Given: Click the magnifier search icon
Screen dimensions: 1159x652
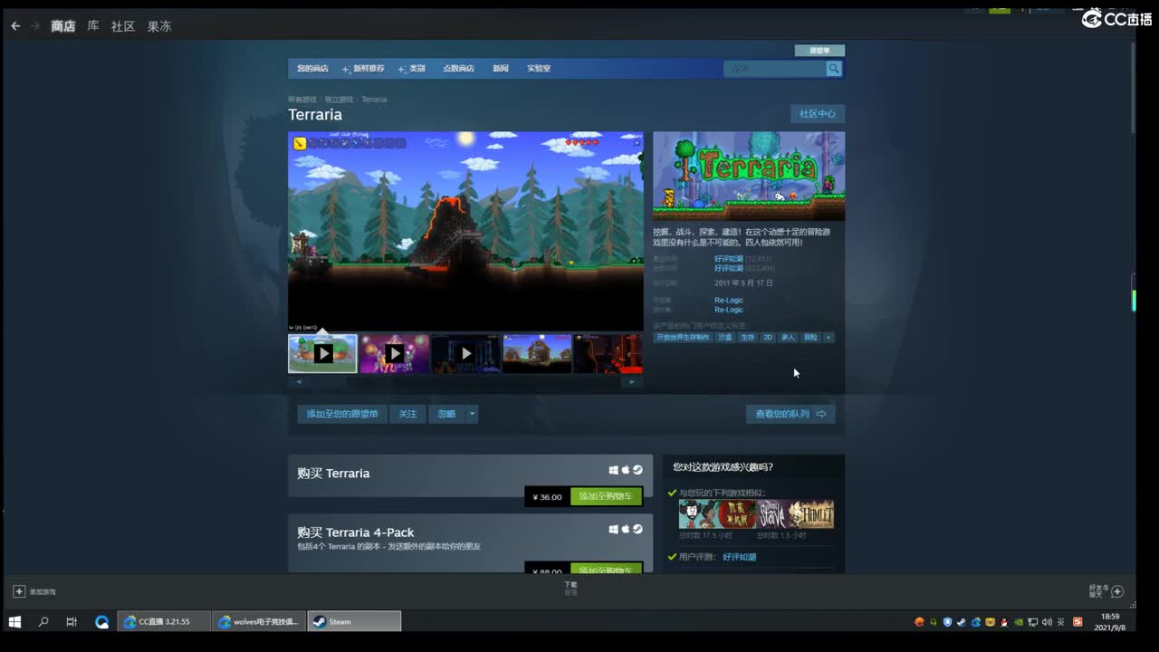Looking at the screenshot, I should click(834, 69).
